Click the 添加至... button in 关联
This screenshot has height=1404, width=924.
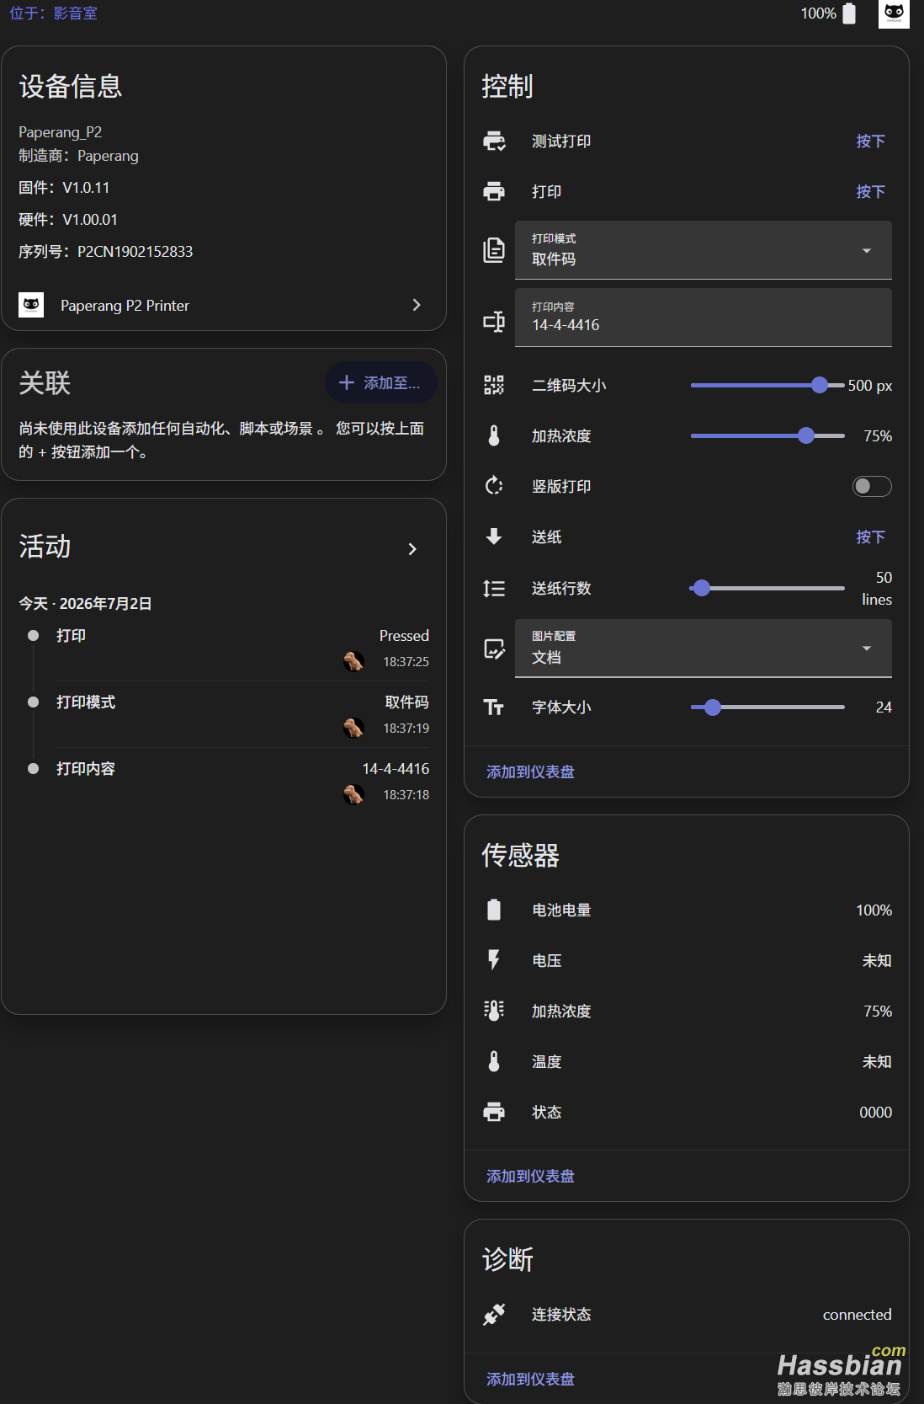coord(380,383)
